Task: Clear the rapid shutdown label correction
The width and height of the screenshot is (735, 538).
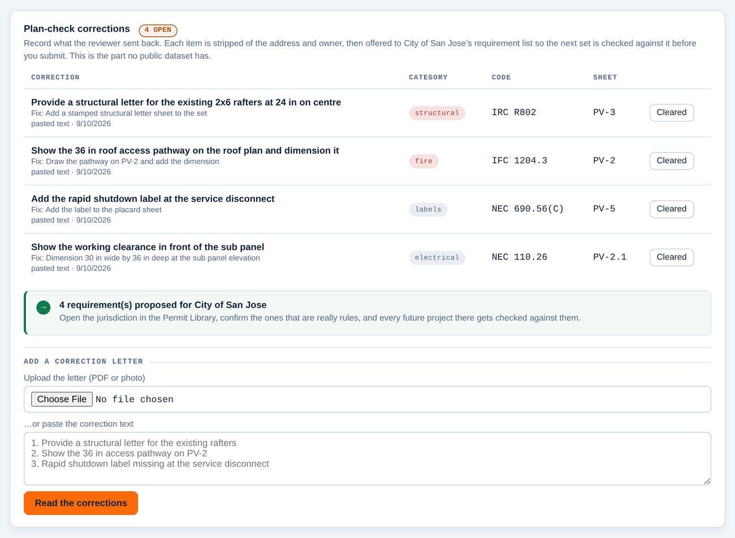Action: tap(672, 209)
